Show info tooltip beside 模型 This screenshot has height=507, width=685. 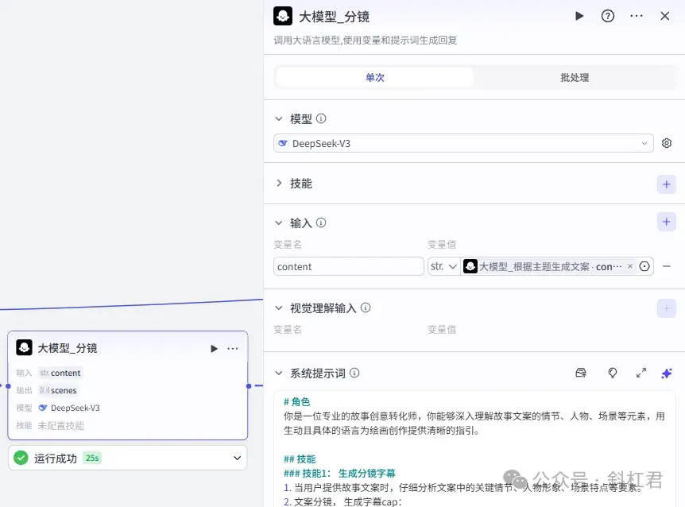321,118
